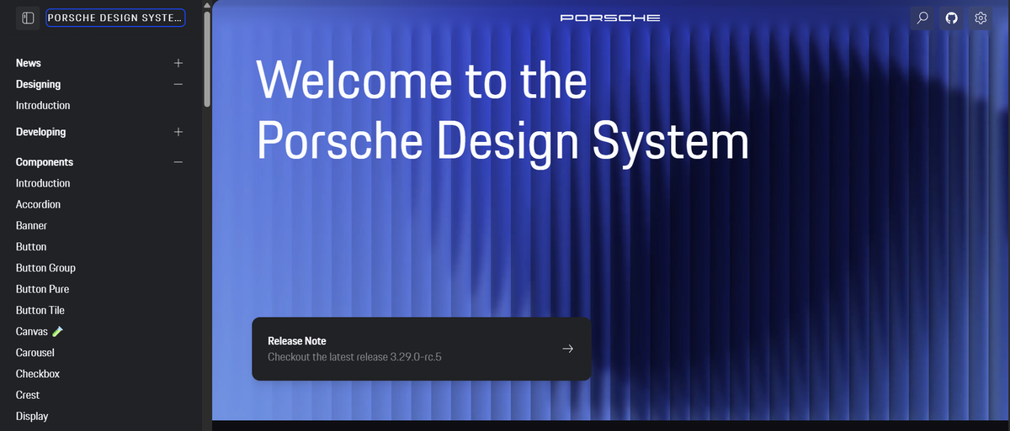This screenshot has width=1010, height=431.
Task: Open the Display component page
Action: (32, 416)
